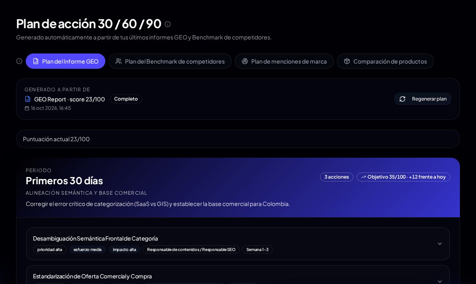Viewport: 476px width, 284px height.
Task: Select the Plan de menciones de marca tab
Action: pos(284,62)
